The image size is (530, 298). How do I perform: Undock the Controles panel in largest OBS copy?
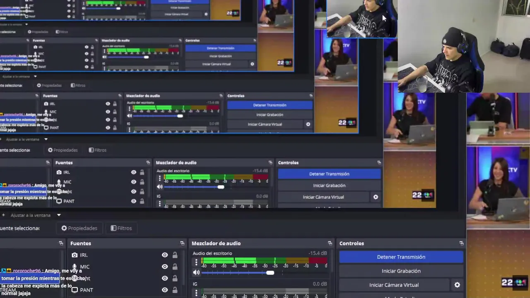461,243
